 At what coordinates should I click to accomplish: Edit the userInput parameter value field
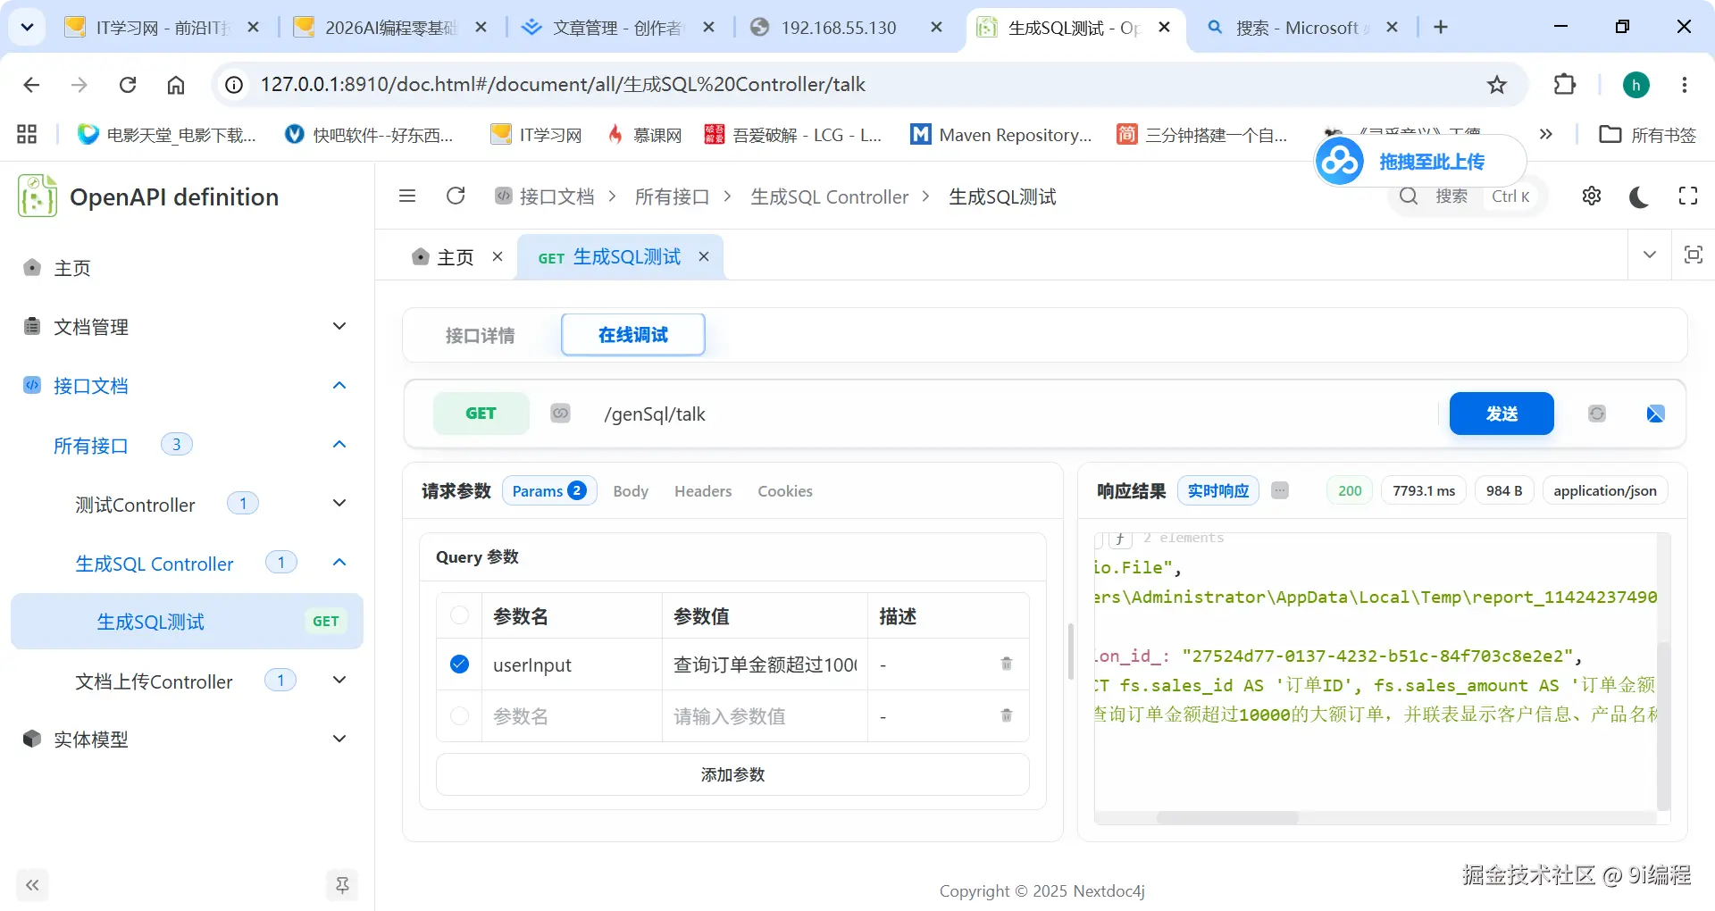click(x=765, y=664)
